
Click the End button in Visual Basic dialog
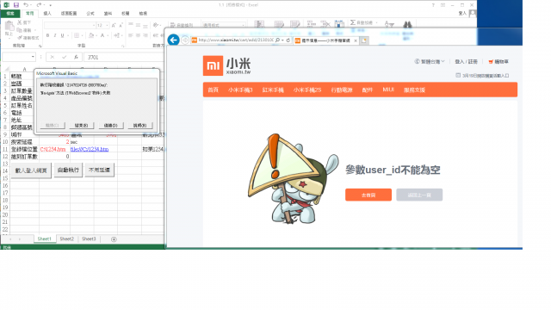[82, 125]
